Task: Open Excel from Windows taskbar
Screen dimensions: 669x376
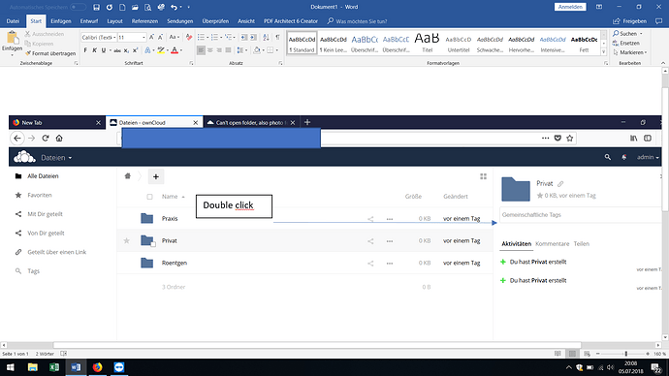Action: [53, 367]
